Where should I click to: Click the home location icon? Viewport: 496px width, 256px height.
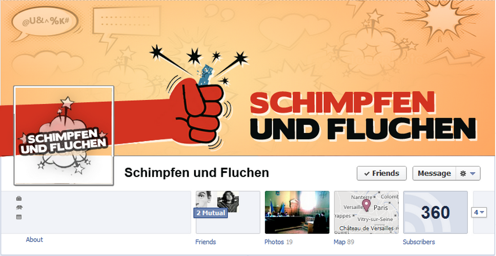click(19, 207)
